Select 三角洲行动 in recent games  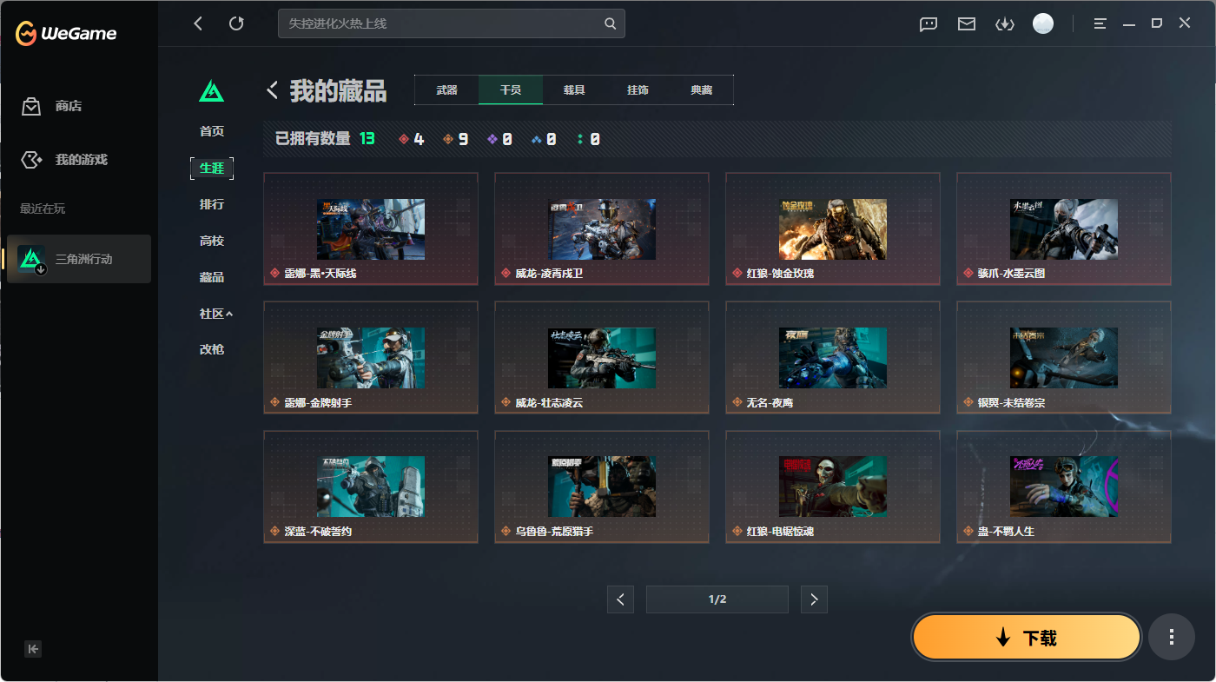click(79, 259)
